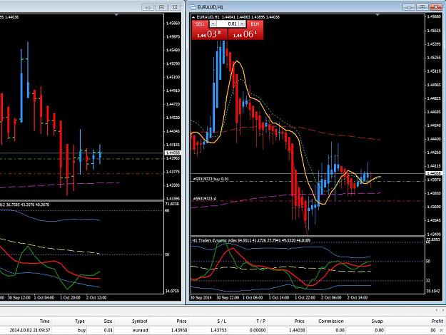Sort orders by the Time column header
Screen dimensions: 446x335
44,321
